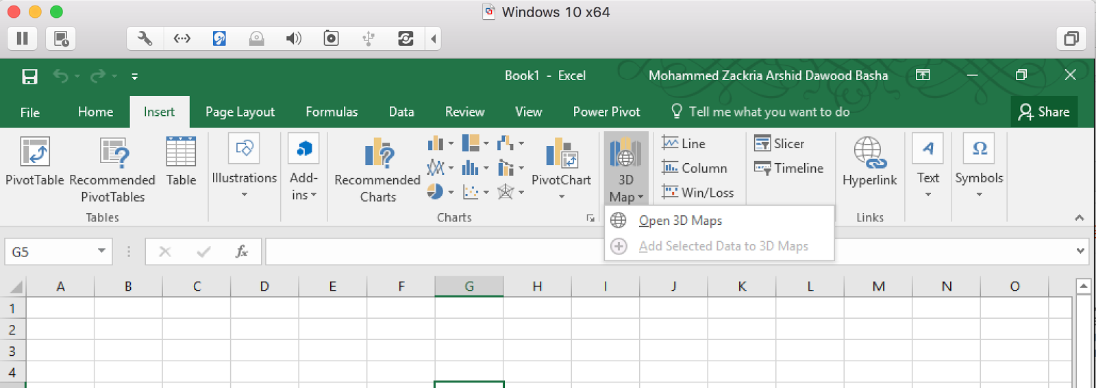1096x388 pixels.
Task: Insert a surface or radar chart
Action: point(510,192)
